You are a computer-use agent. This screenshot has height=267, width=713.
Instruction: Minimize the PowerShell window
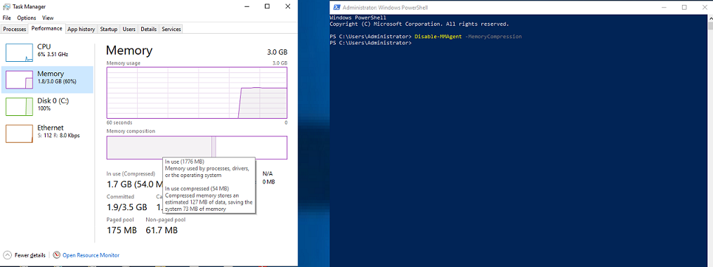[663, 7]
